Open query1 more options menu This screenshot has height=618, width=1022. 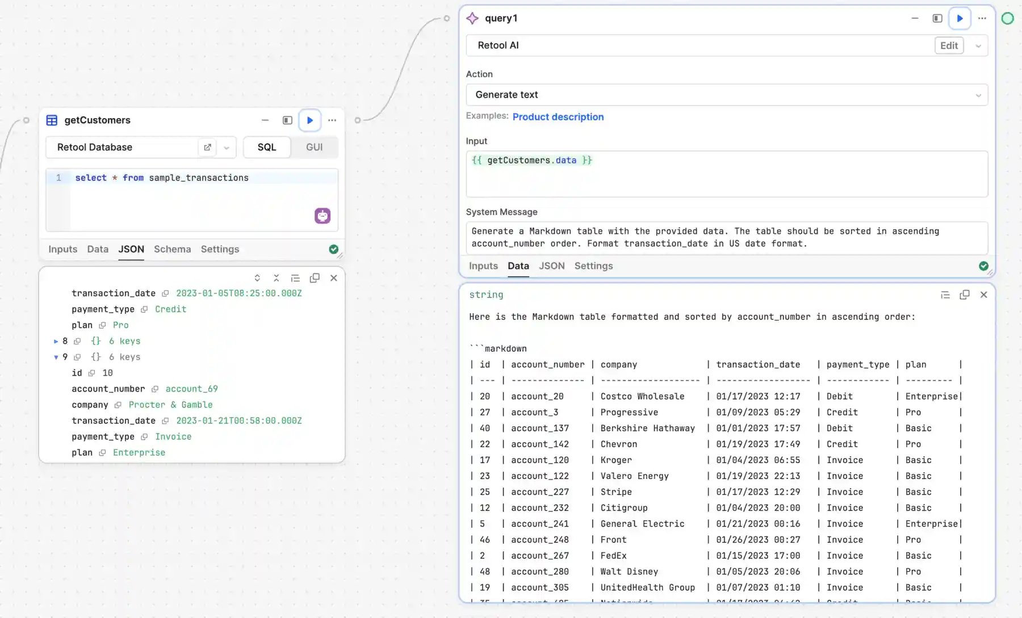(982, 18)
